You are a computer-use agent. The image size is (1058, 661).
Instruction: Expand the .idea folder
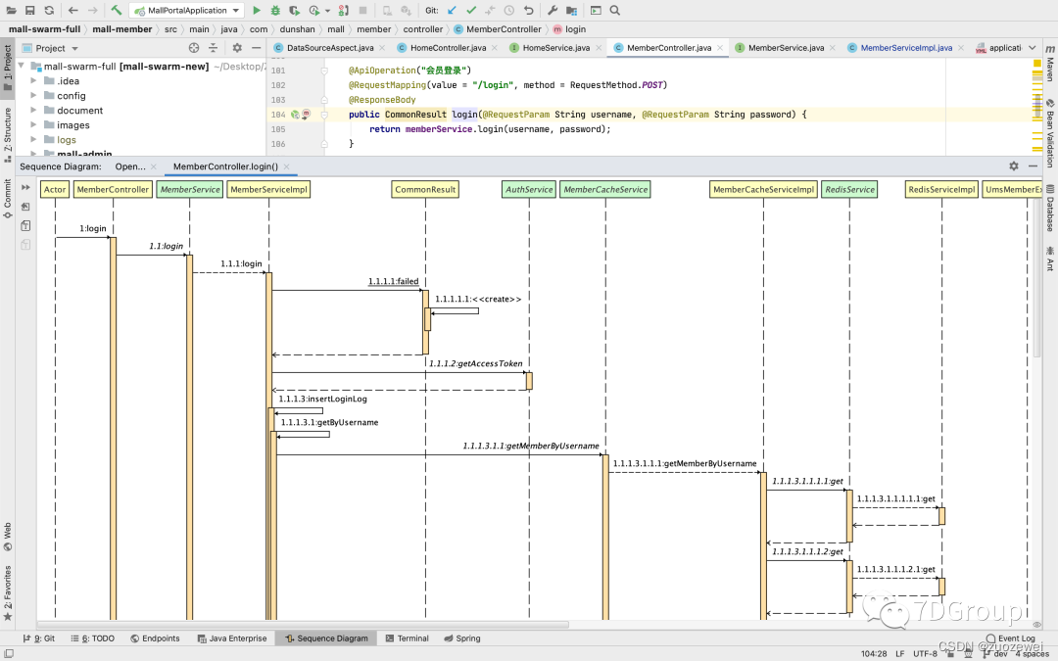pos(33,80)
